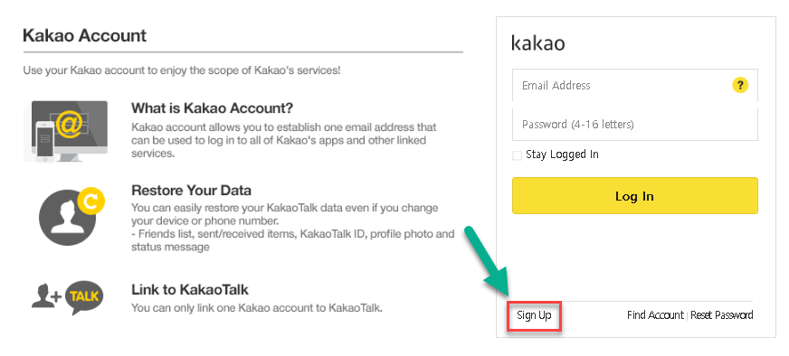This screenshot has height=356, width=789.
Task: Open the Find Account link
Action: (x=655, y=315)
